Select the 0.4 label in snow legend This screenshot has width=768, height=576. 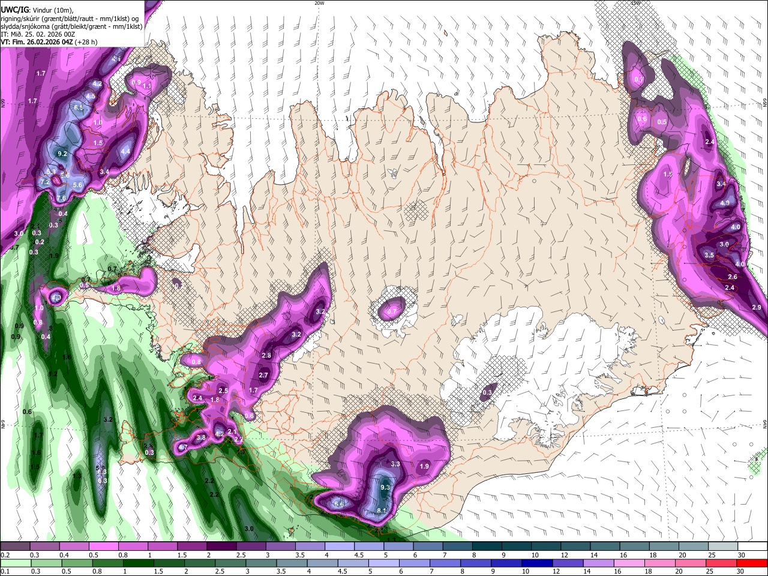coord(64,555)
